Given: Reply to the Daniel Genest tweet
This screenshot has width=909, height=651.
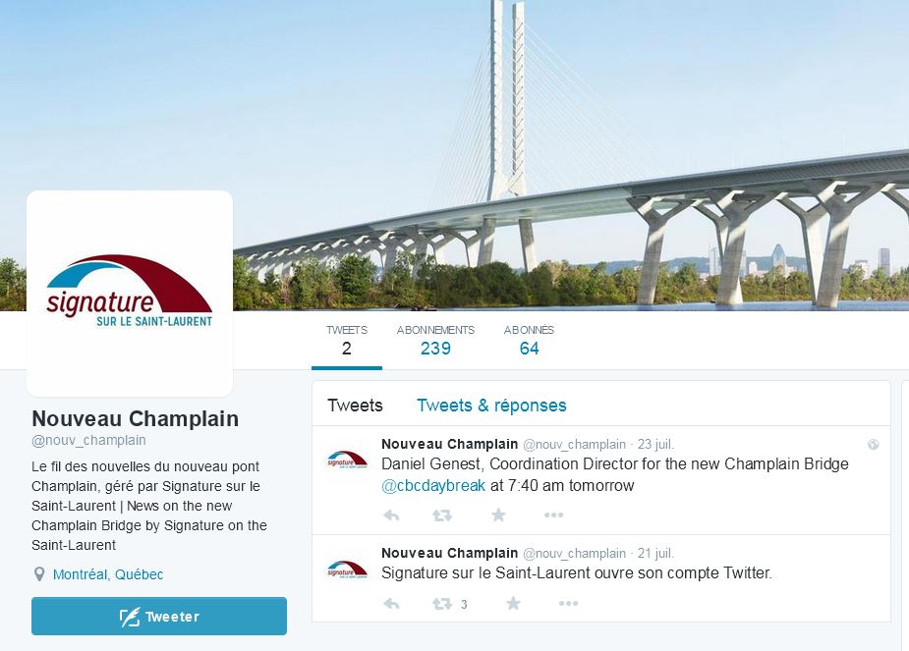Looking at the screenshot, I should (x=391, y=515).
